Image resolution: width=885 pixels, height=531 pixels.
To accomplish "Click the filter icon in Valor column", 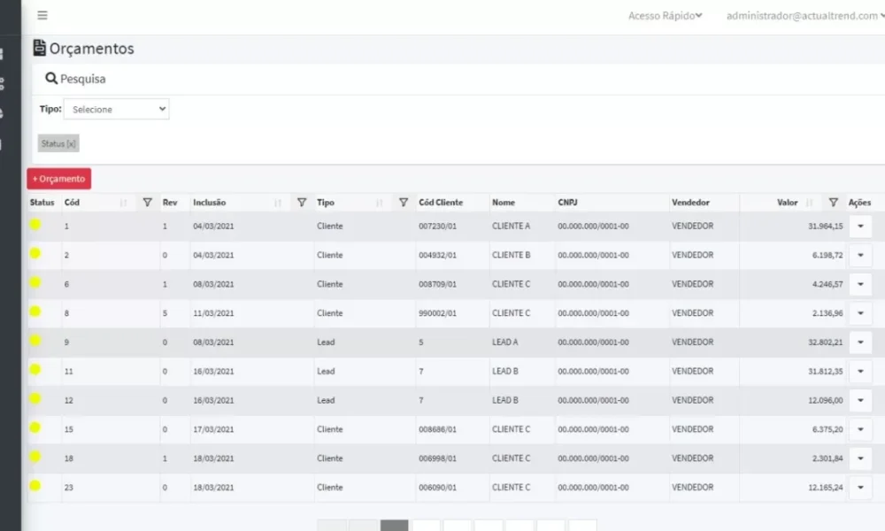I will pyautogui.click(x=833, y=202).
